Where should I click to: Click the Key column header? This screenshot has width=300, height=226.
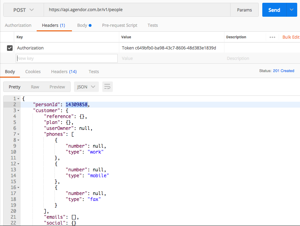[x=20, y=37]
